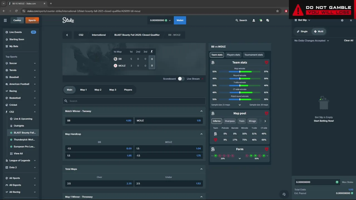Click the Stake logo
Viewport: 356px width, 200px height.
click(68, 20)
